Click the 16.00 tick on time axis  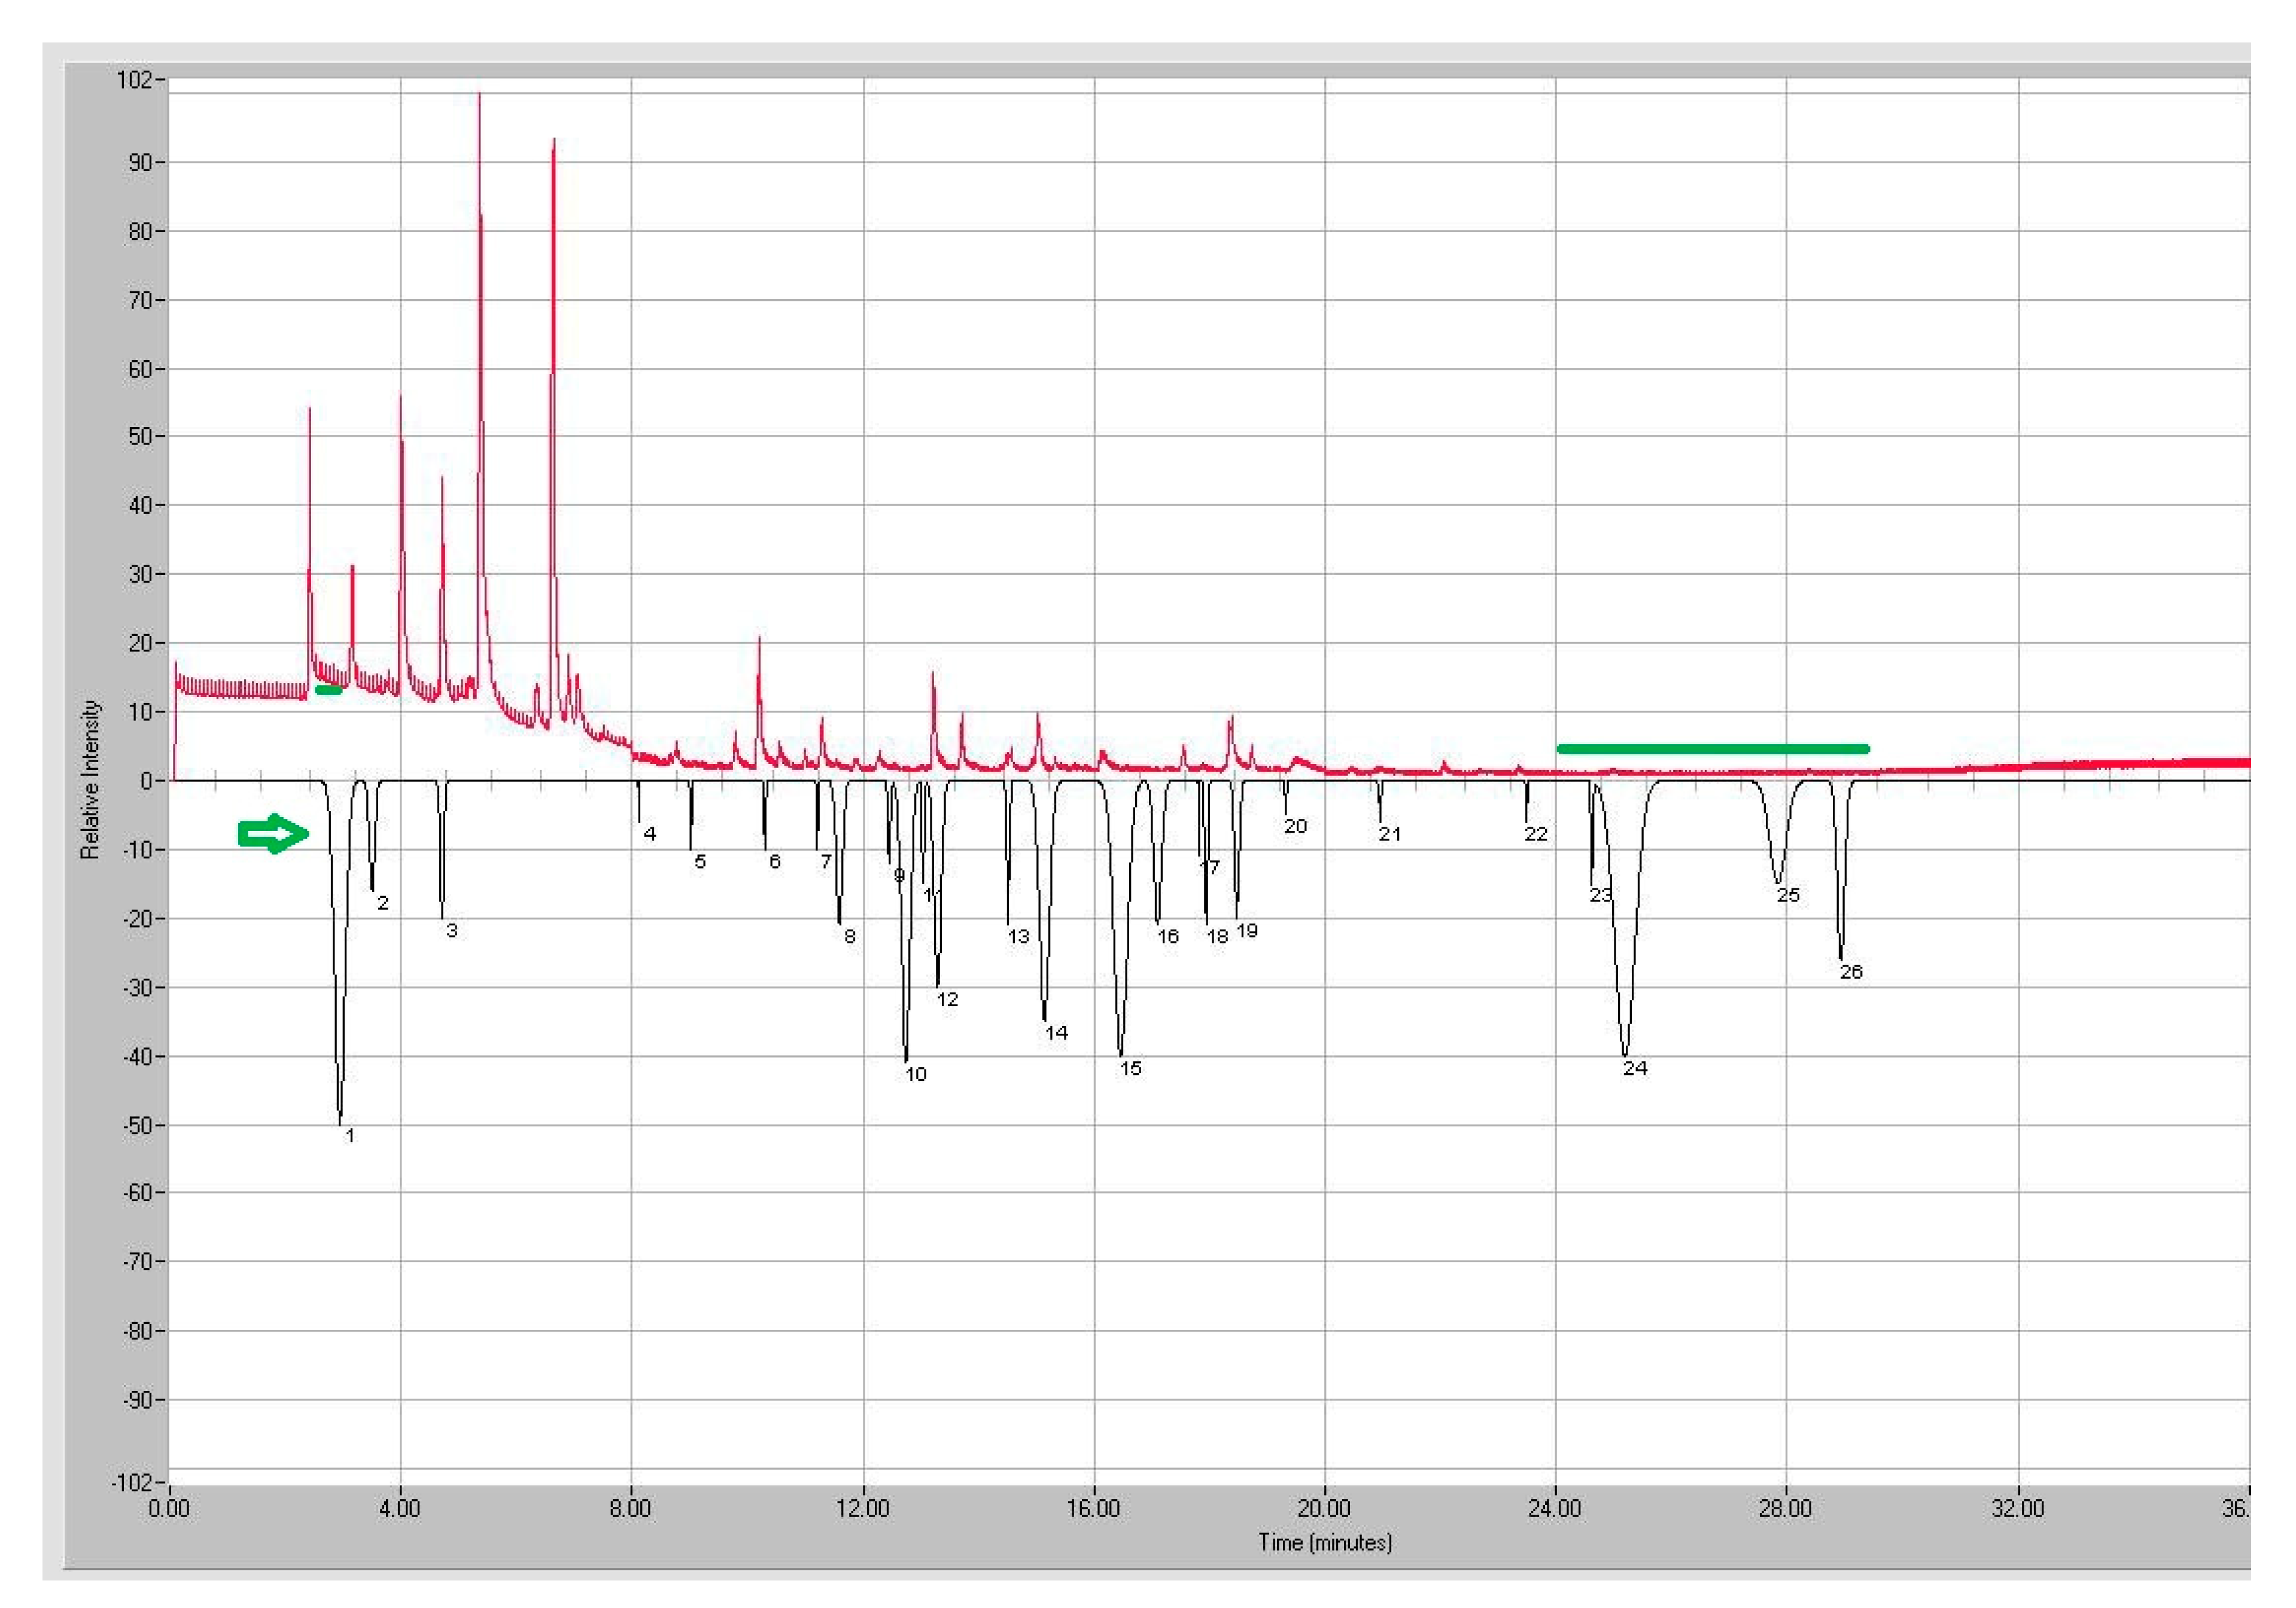(x=1093, y=1508)
